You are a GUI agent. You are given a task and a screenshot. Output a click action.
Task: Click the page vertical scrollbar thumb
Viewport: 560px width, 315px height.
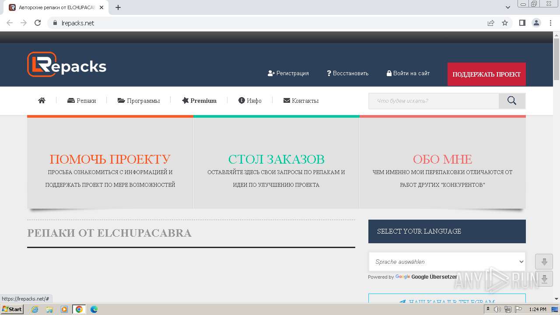[556, 59]
